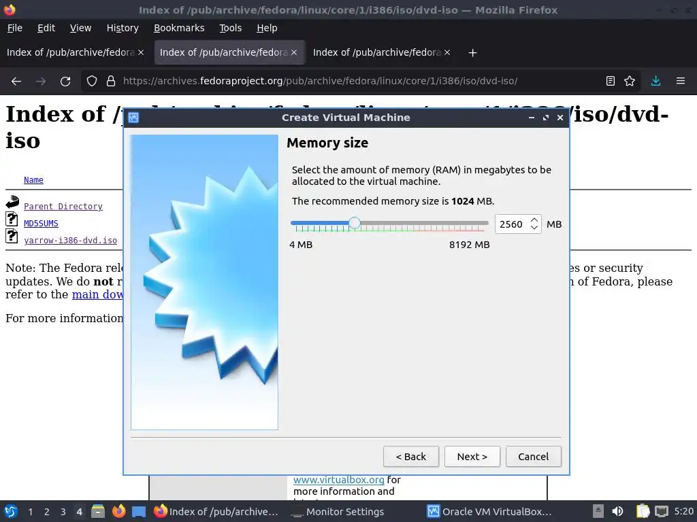
Task: Close the first Index of tab
Action: click(x=141, y=52)
